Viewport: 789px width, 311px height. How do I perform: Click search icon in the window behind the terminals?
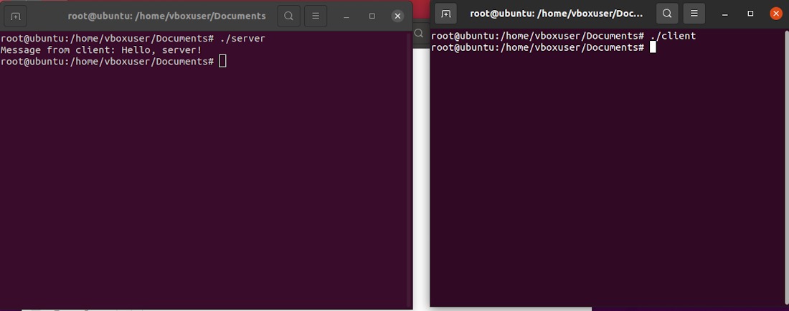[419, 34]
